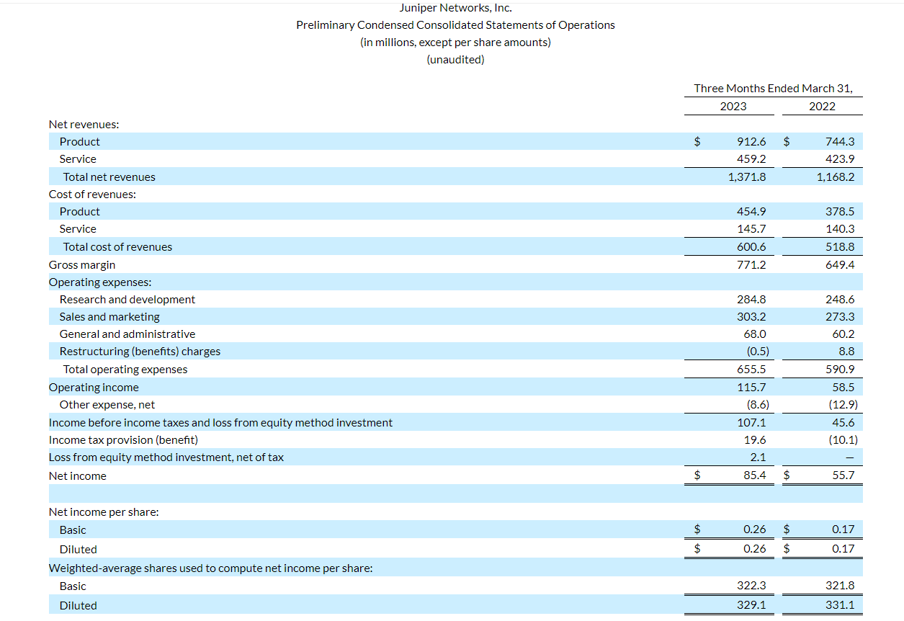The image size is (904, 621).
Task: Select the Operating income row label
Action: [94, 387]
